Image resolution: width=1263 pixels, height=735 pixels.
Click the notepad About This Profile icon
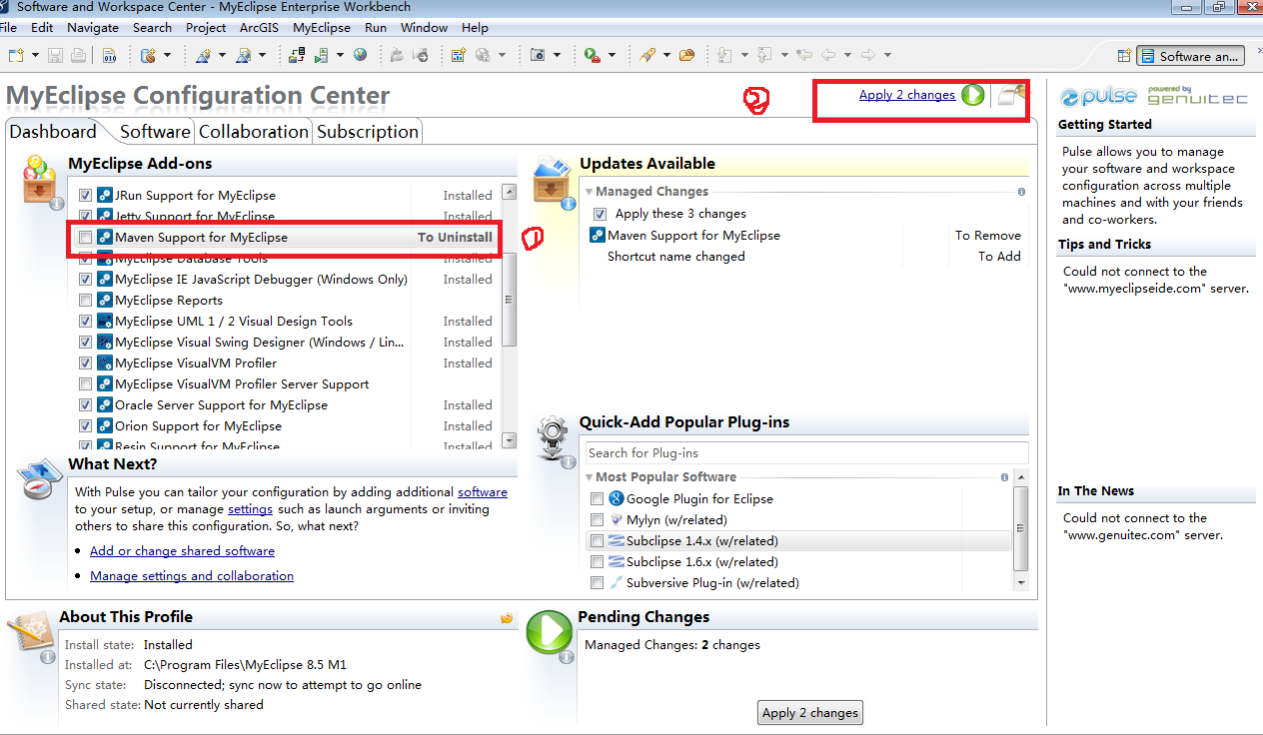(31, 635)
